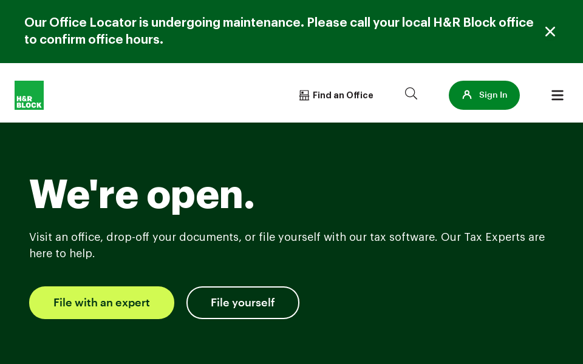Select Find an Office in the header

pyautogui.click(x=343, y=95)
